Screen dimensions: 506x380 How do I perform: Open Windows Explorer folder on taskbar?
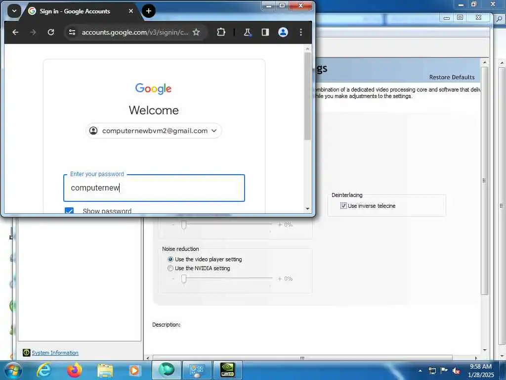point(105,370)
